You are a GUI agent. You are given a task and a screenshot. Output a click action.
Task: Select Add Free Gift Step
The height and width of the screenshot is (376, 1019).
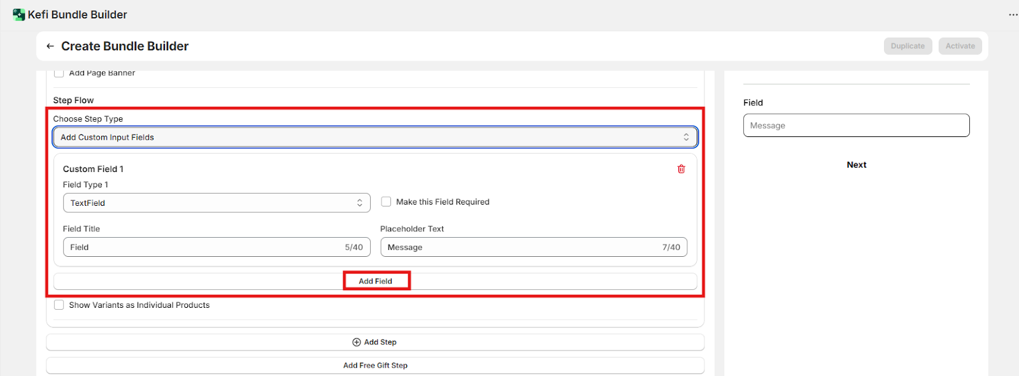pos(375,366)
